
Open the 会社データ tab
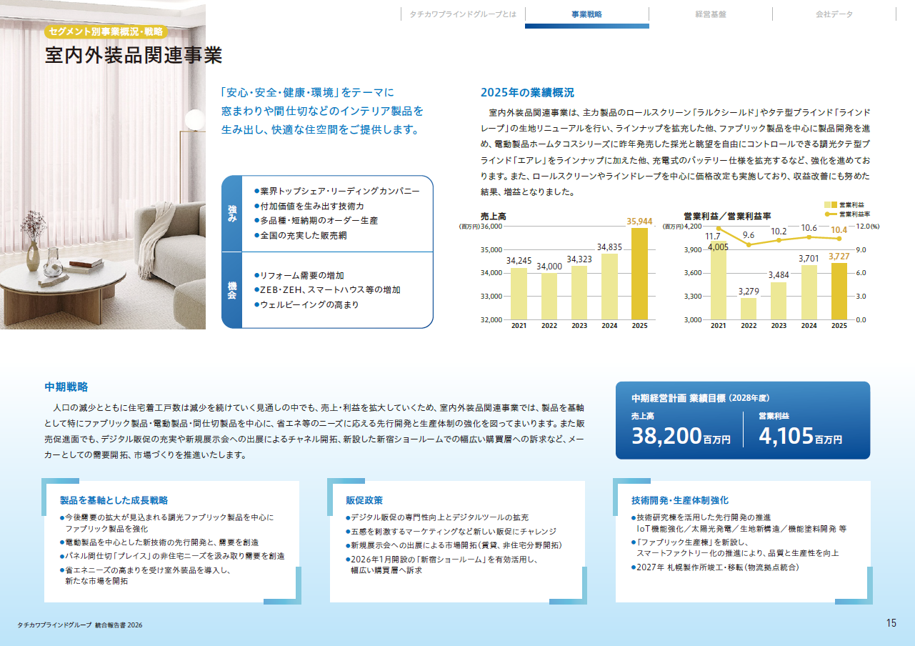point(834,14)
